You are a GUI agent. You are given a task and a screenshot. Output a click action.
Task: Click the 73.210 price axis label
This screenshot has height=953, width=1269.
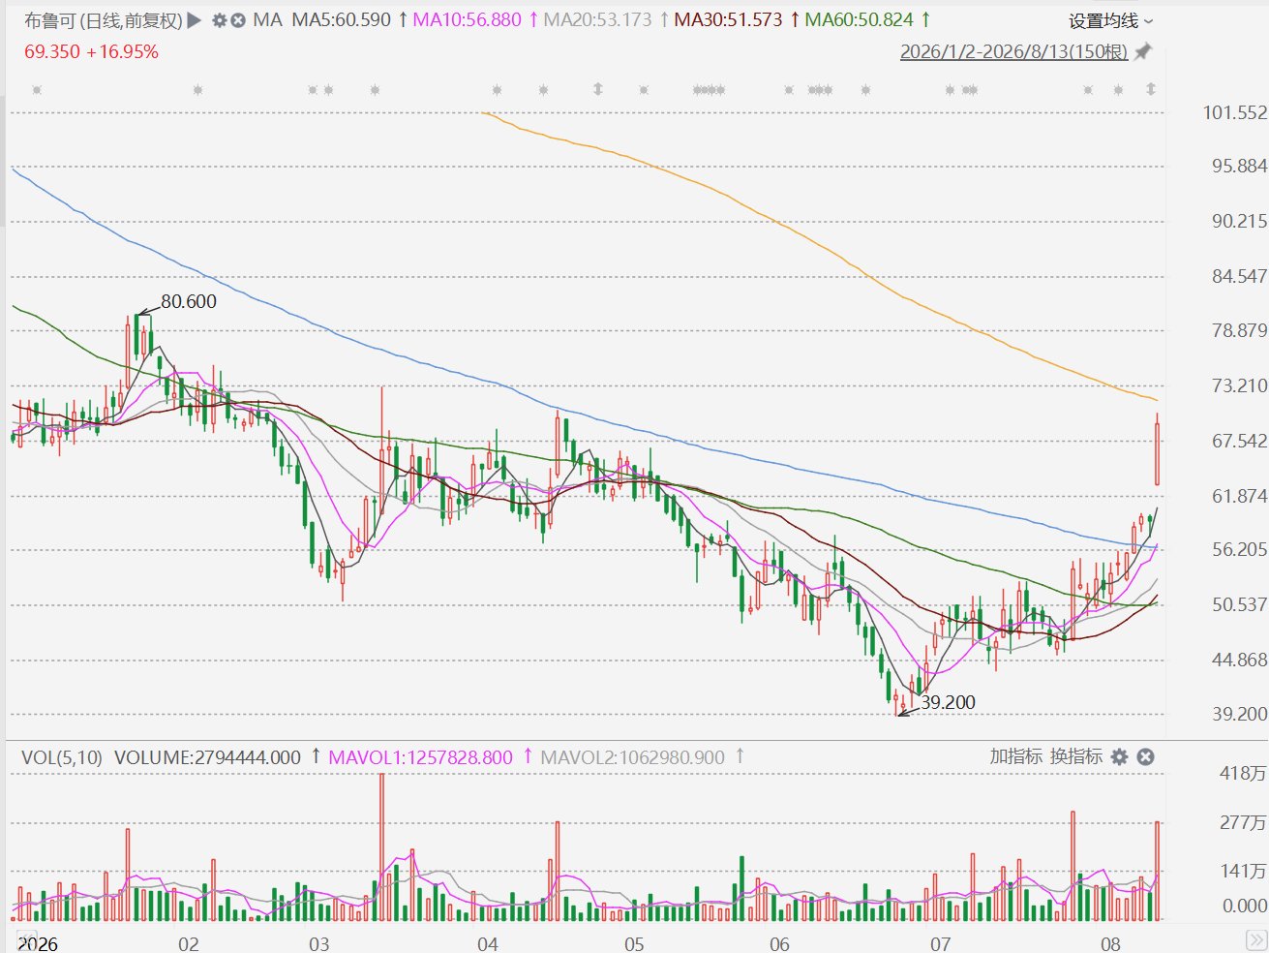(1240, 385)
